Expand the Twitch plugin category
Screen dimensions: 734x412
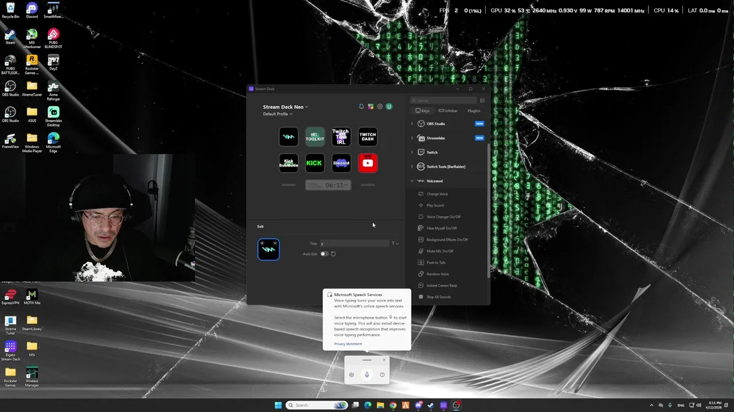tap(412, 152)
